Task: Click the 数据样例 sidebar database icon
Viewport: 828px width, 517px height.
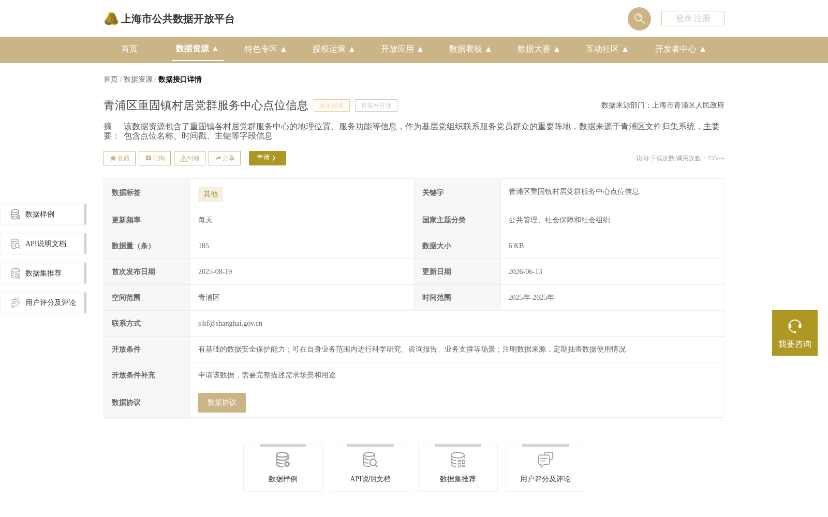Action: point(16,214)
